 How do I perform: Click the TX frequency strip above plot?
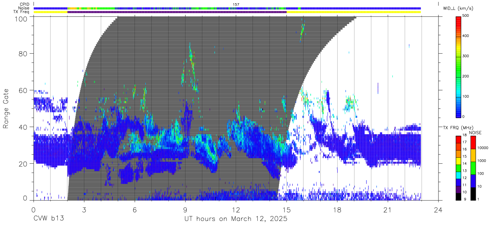[x=227, y=12]
